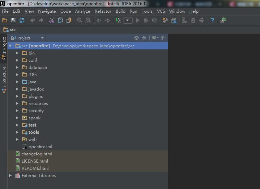The height and width of the screenshot is (189, 260).
Task: Expand the java source folder
Action: [x=17, y=82]
